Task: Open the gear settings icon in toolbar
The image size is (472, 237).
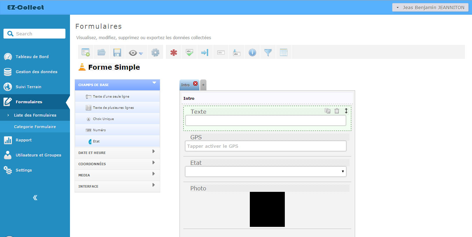Action: (x=155, y=53)
